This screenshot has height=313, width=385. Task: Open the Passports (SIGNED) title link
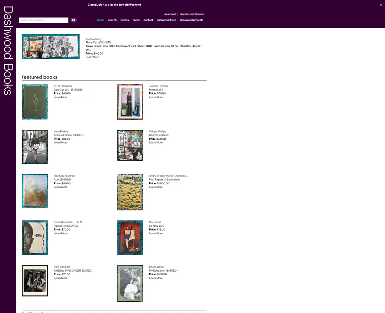point(66,226)
